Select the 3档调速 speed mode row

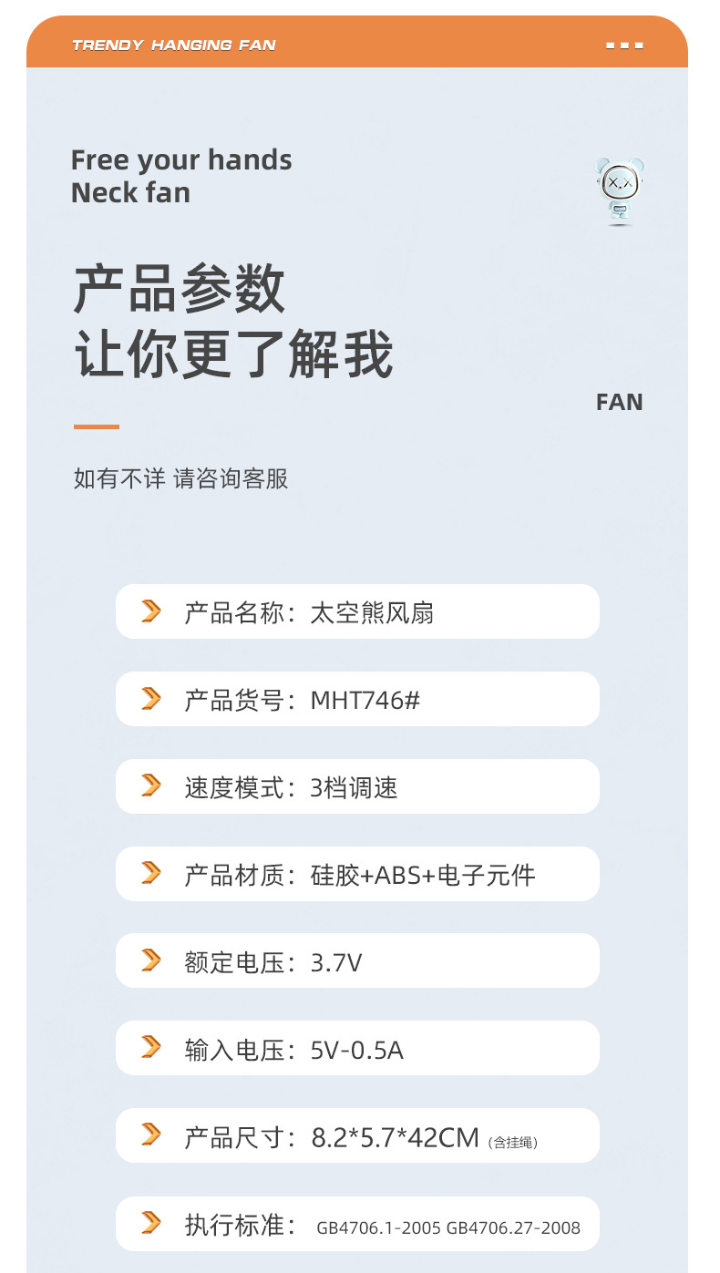click(357, 786)
